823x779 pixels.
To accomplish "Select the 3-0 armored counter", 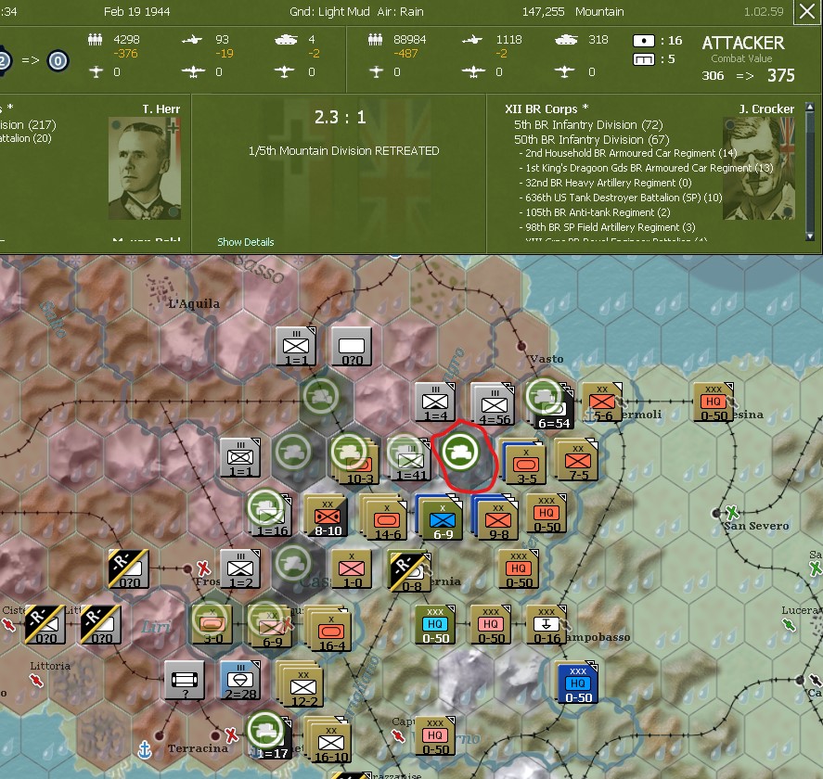I will click(212, 624).
